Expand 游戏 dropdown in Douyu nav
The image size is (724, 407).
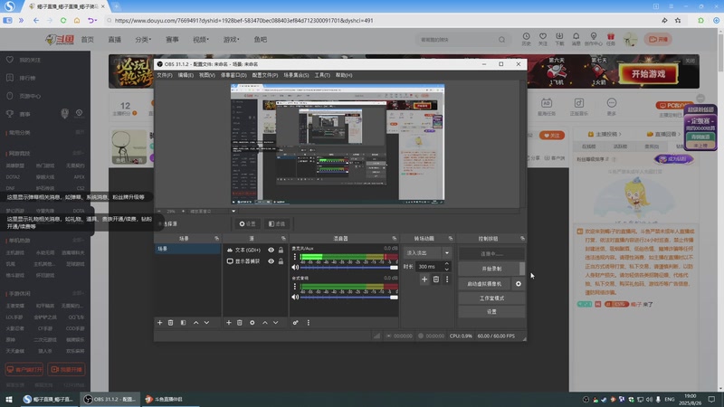pos(232,40)
